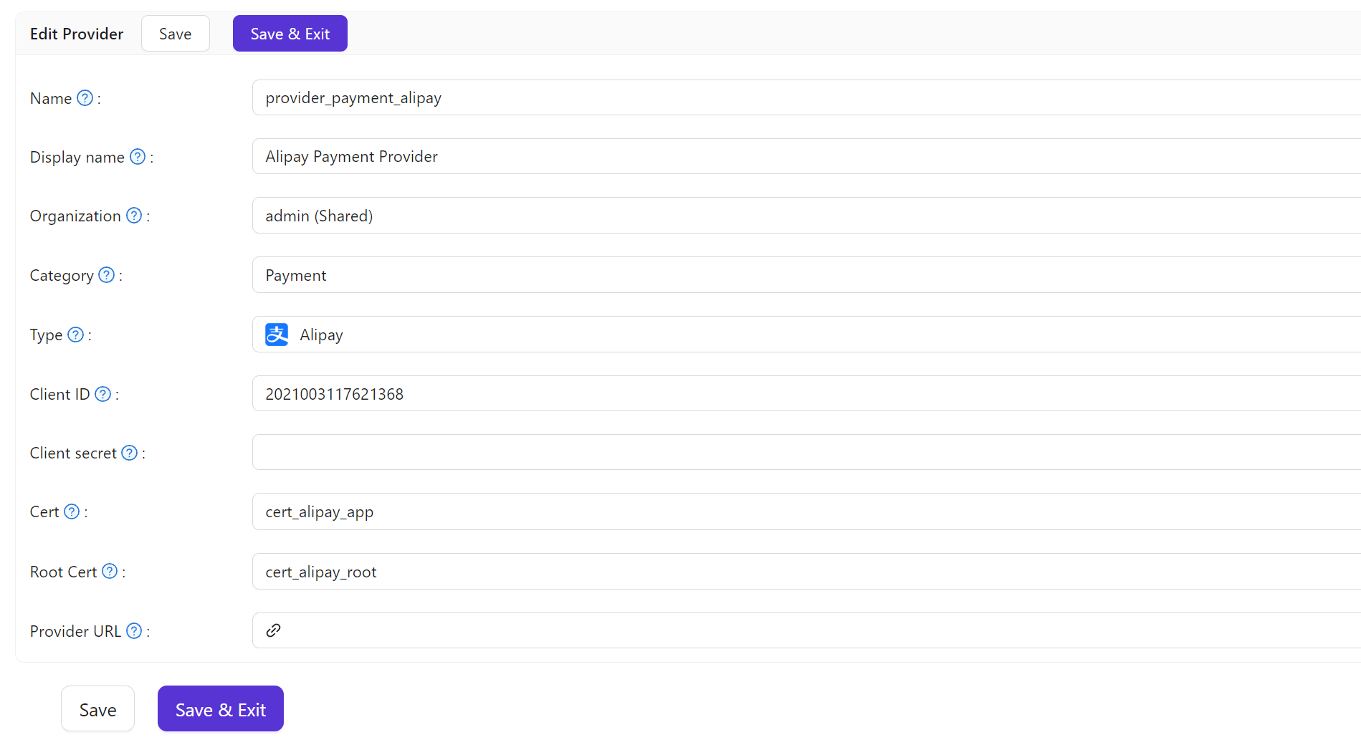Click the help icon next to Cert
This screenshot has height=745, width=1361.
coord(72,511)
